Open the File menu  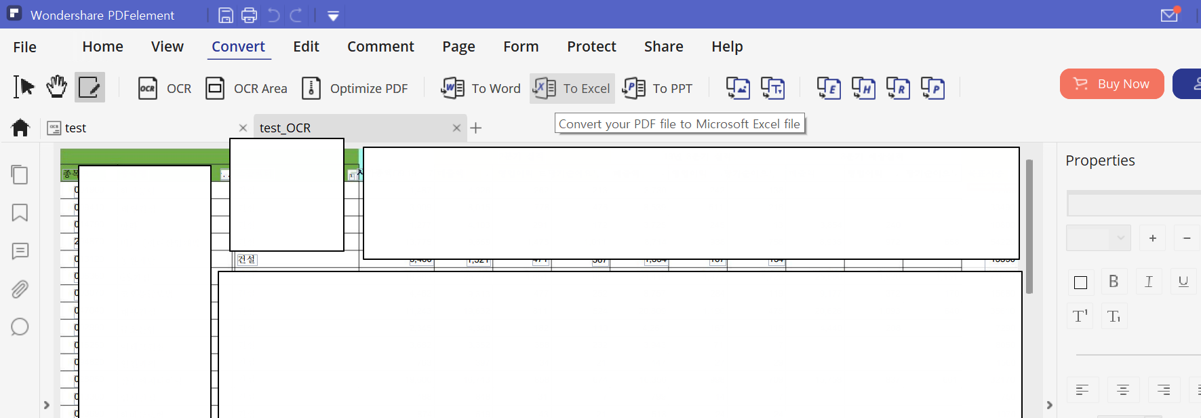coord(25,47)
